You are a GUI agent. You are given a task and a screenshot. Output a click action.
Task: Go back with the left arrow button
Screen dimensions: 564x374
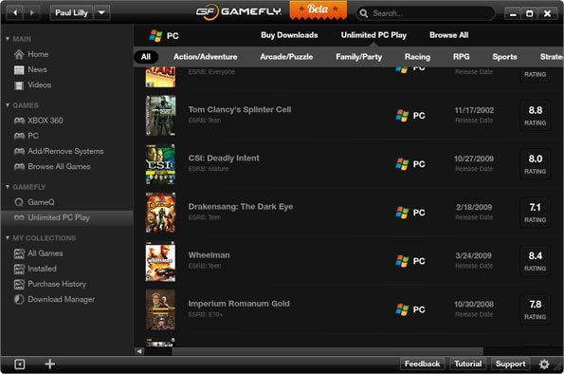coord(15,13)
